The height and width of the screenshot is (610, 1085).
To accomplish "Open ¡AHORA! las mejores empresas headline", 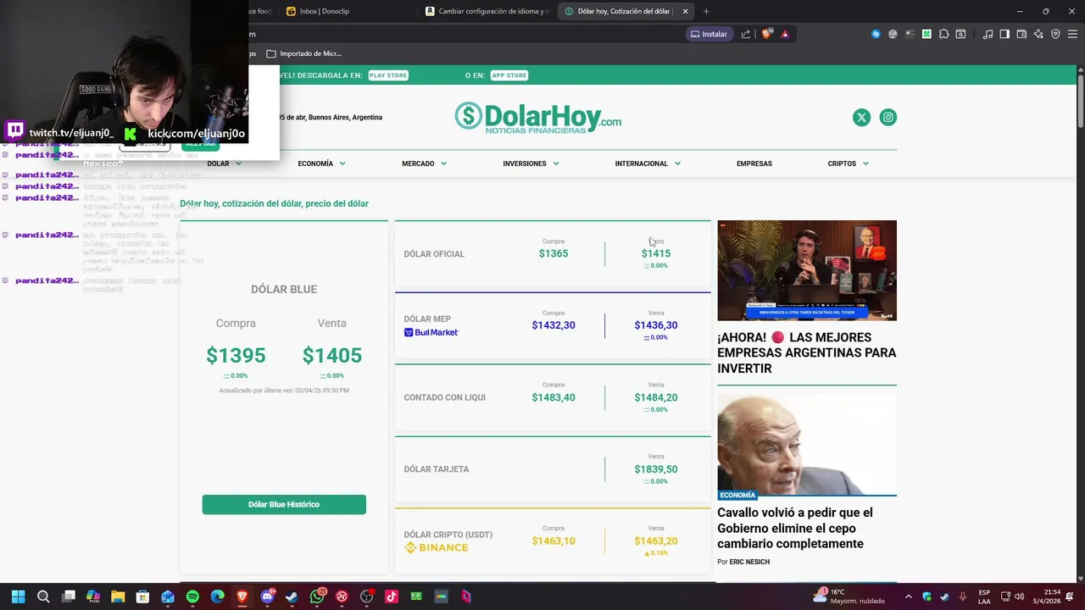I will click(x=807, y=352).
